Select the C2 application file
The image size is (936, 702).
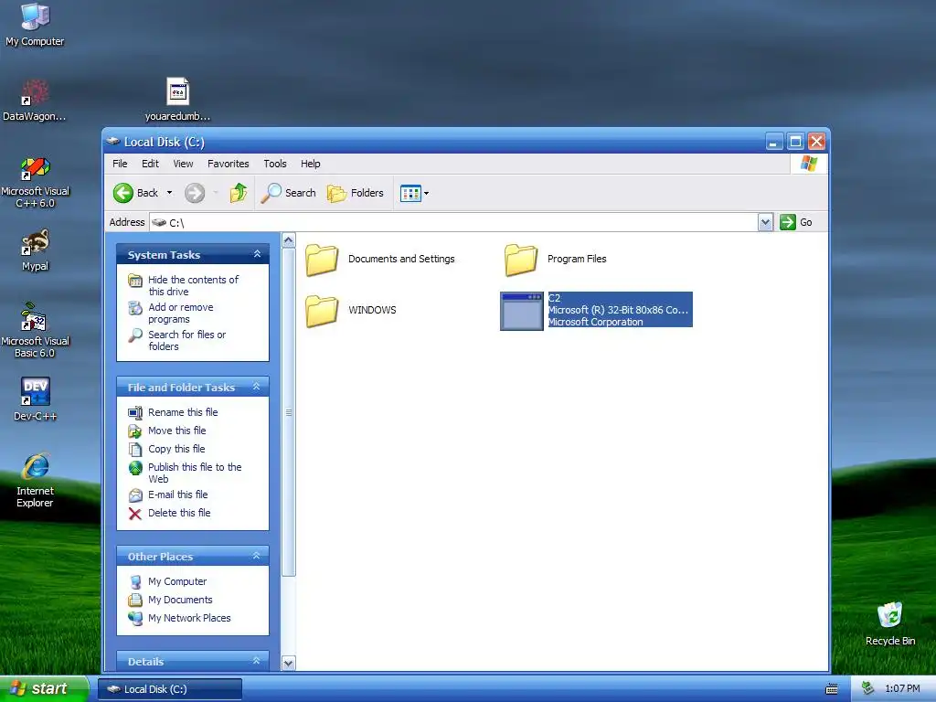596,310
